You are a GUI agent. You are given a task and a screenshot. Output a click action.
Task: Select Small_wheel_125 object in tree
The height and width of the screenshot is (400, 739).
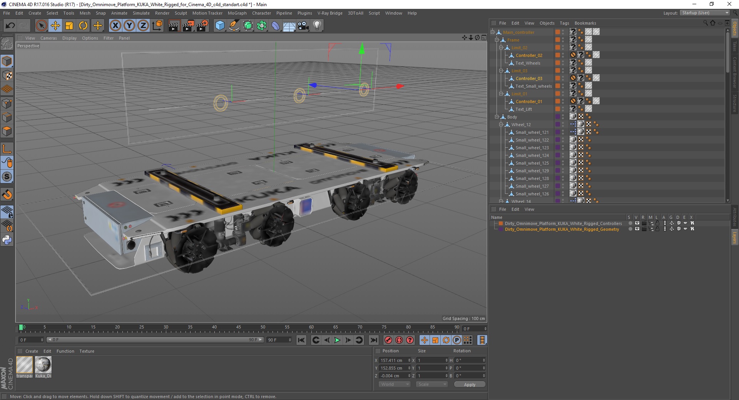pos(532,163)
